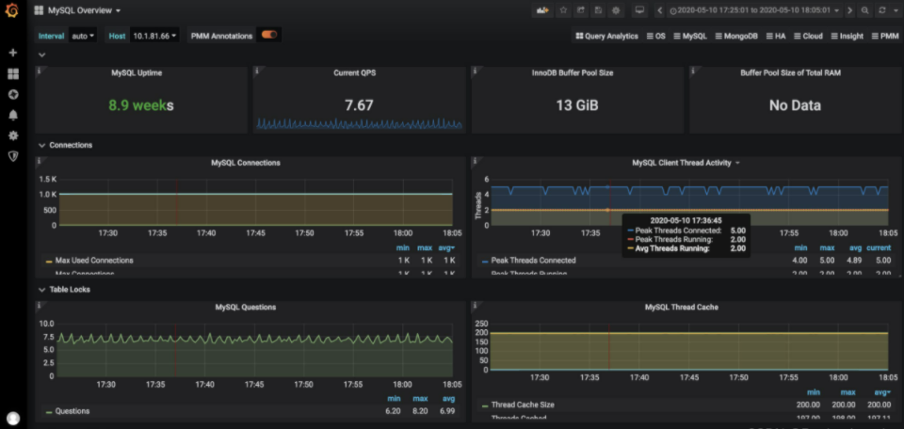The height and width of the screenshot is (429, 904).
Task: Sort MySQL Connections legend by max
Action: coord(426,248)
